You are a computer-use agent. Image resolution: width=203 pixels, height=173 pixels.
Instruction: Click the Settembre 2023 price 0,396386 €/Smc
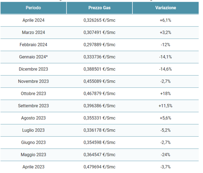(99, 106)
